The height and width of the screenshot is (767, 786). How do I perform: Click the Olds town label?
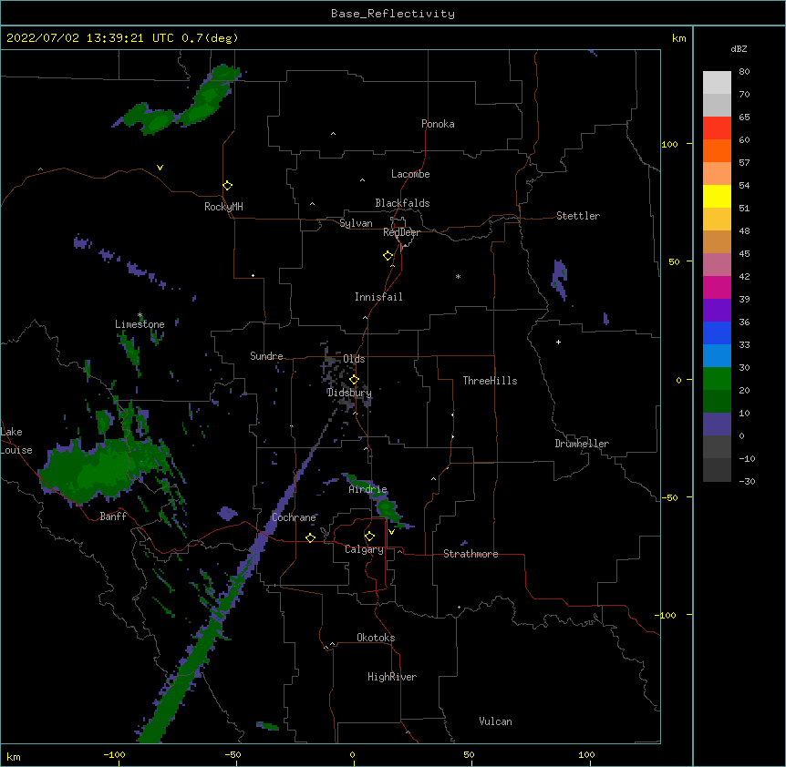(354, 359)
